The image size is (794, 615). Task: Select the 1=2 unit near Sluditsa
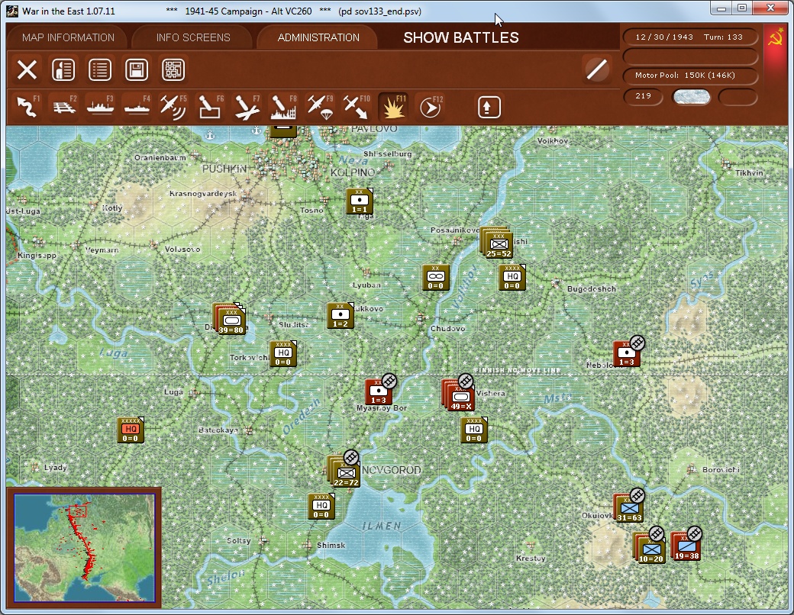pos(341,316)
